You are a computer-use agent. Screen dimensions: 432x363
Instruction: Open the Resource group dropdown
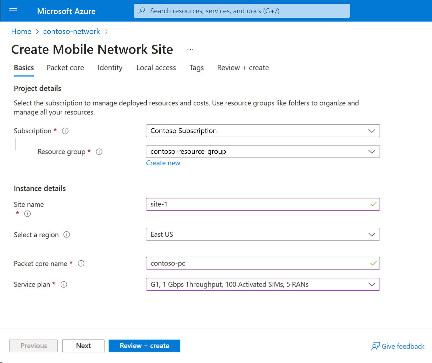pyautogui.click(x=372, y=151)
